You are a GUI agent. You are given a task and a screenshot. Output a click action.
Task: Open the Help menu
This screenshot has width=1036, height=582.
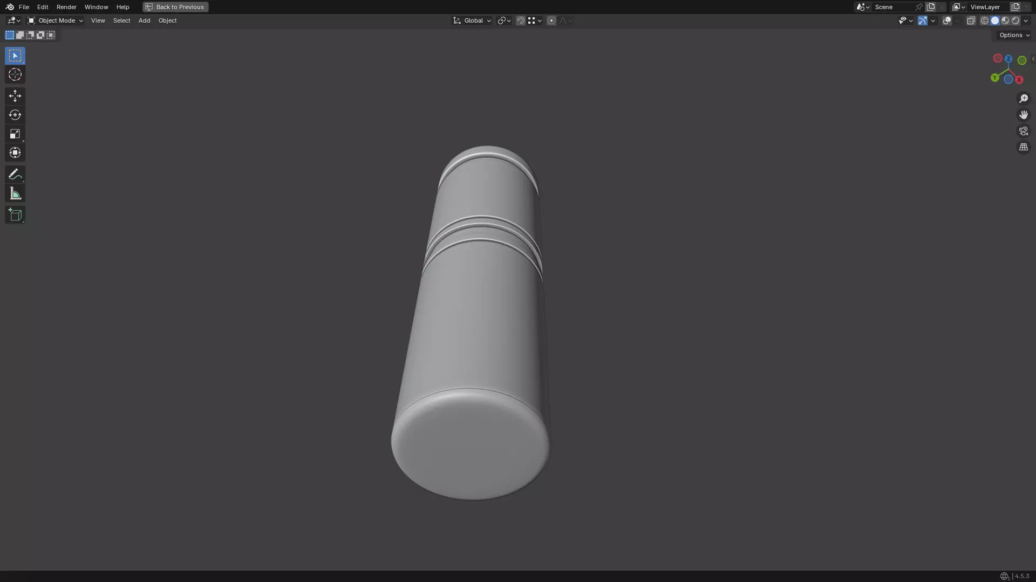pyautogui.click(x=122, y=7)
